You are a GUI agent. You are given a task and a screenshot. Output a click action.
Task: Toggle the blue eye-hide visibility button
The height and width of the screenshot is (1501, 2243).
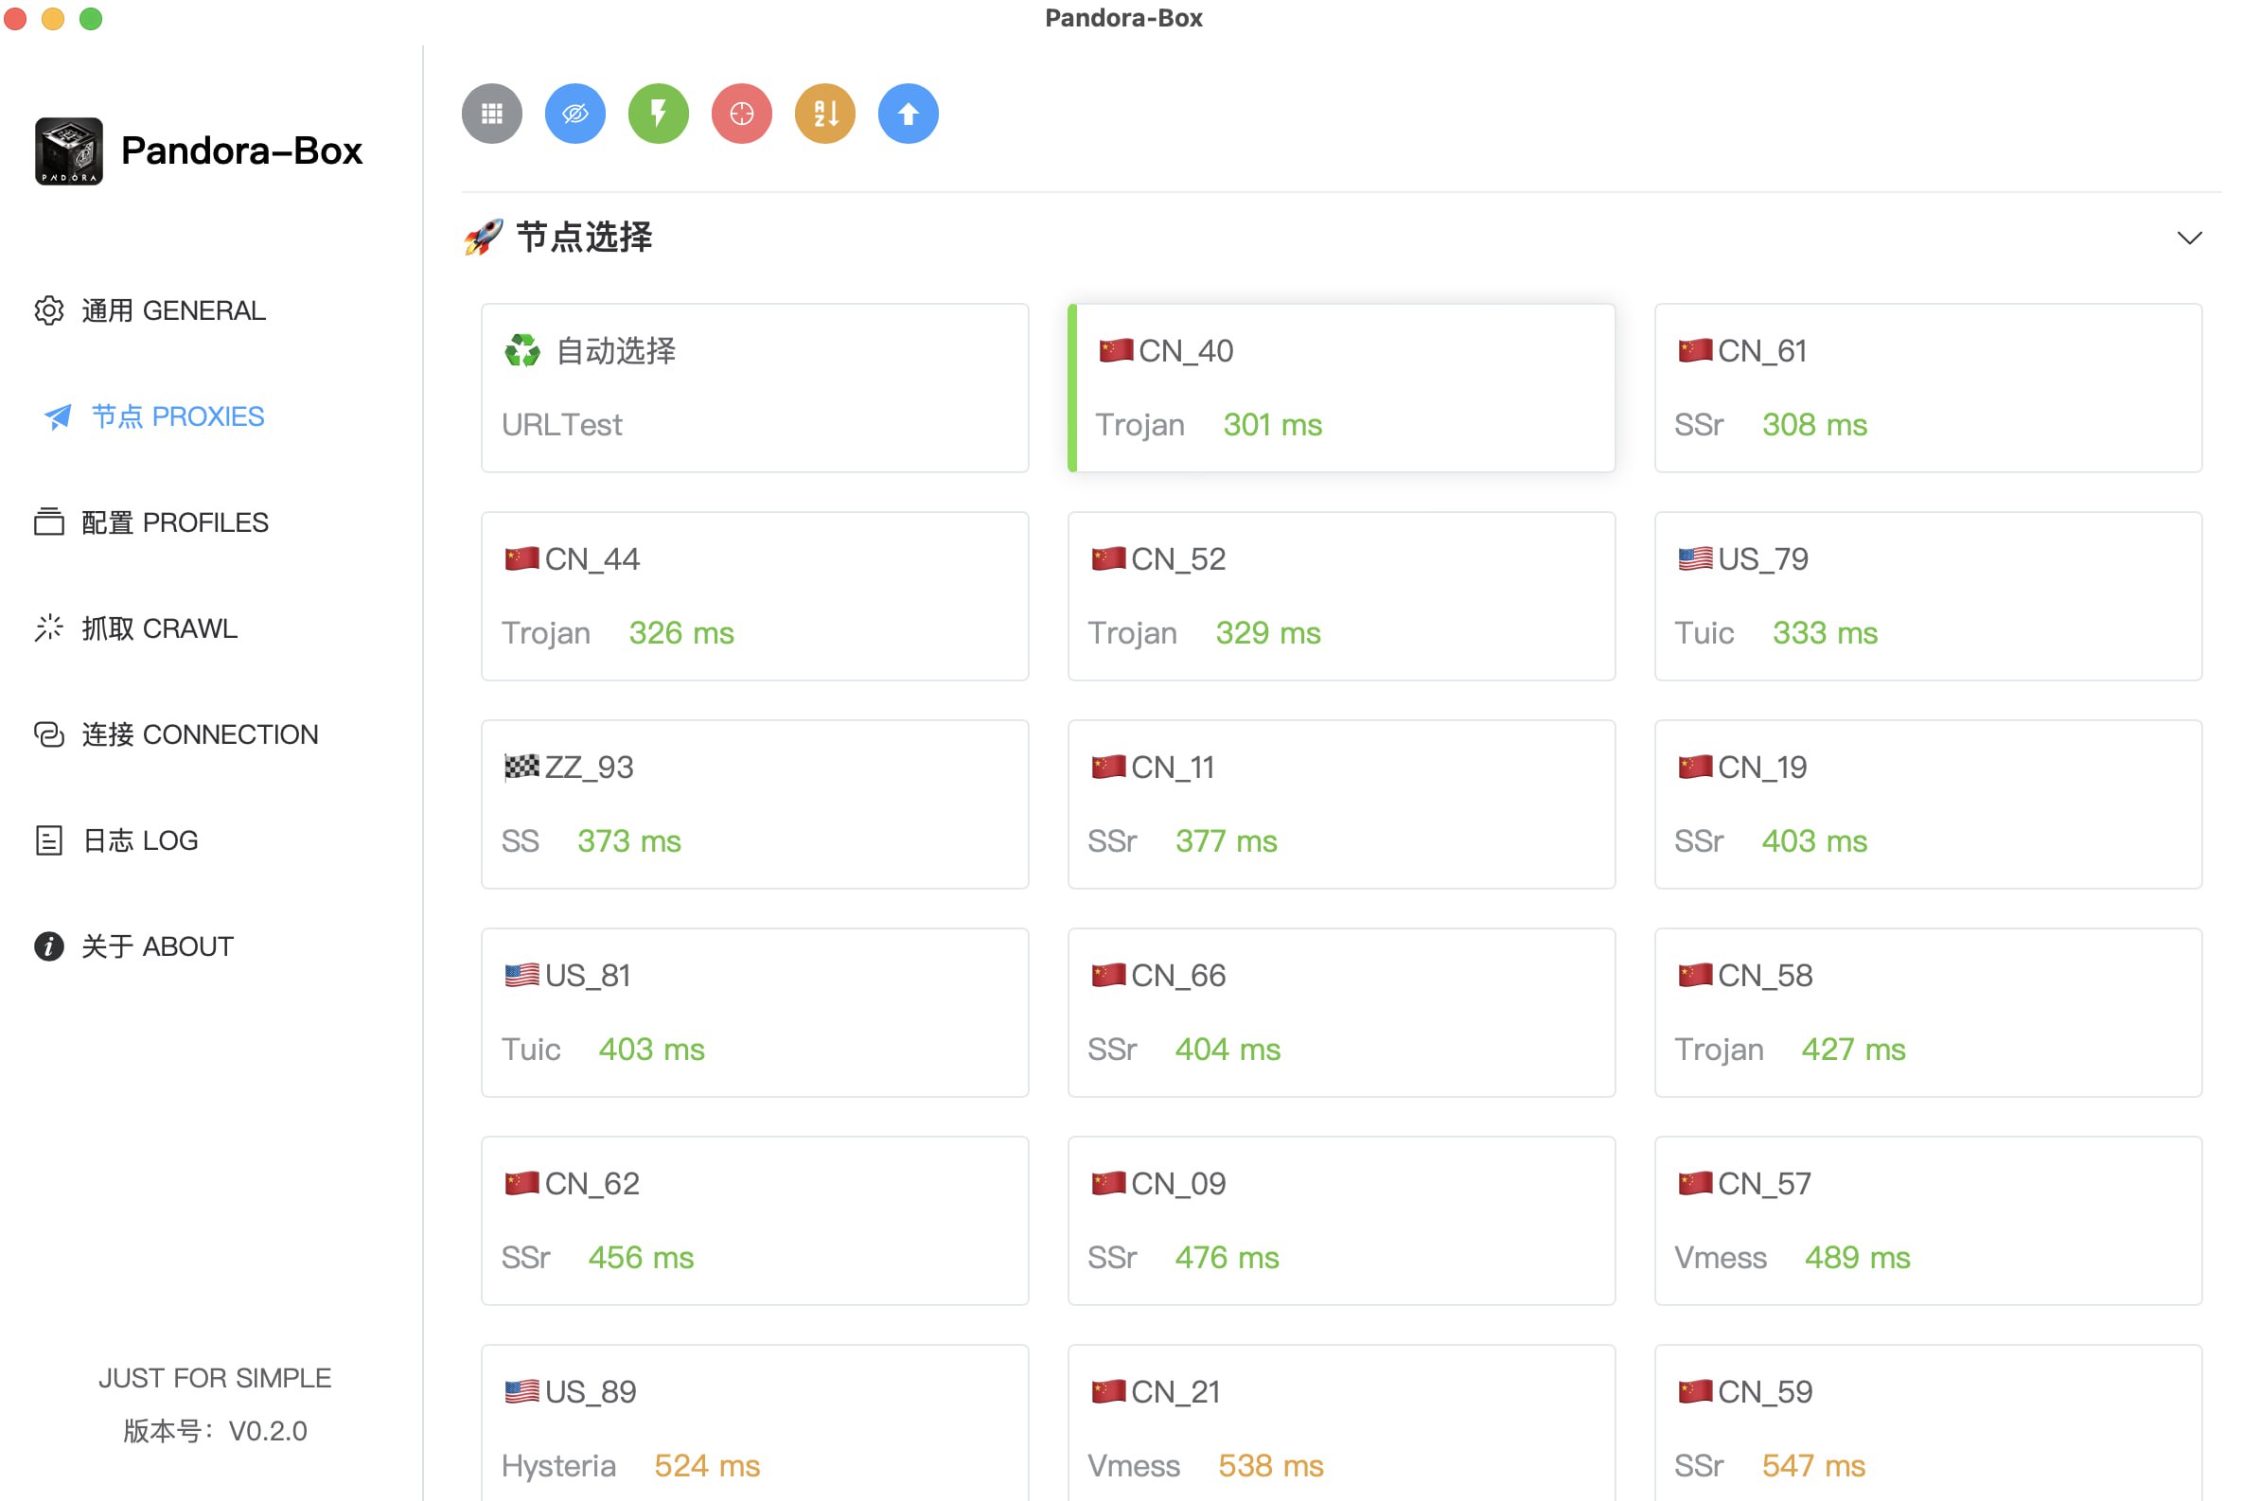(574, 114)
